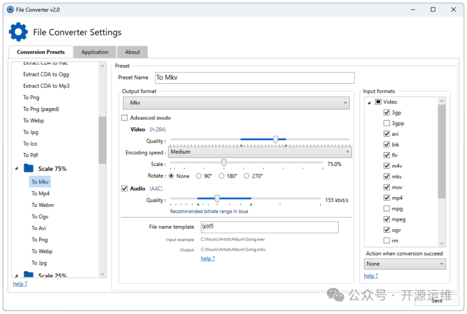Image resolution: width=467 pixels, height=314 pixels.
Task: Click the File Converter Settings gear icon
Action: coord(18,32)
